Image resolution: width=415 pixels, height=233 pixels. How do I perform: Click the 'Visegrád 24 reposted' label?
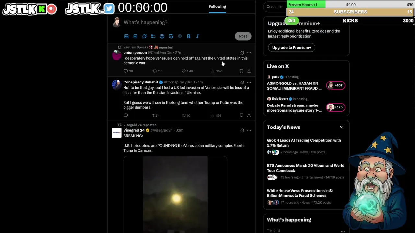click(140, 125)
